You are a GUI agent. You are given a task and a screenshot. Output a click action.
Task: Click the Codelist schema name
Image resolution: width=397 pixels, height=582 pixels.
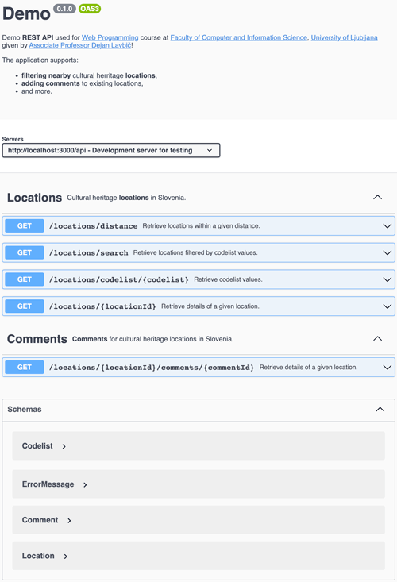click(x=37, y=445)
